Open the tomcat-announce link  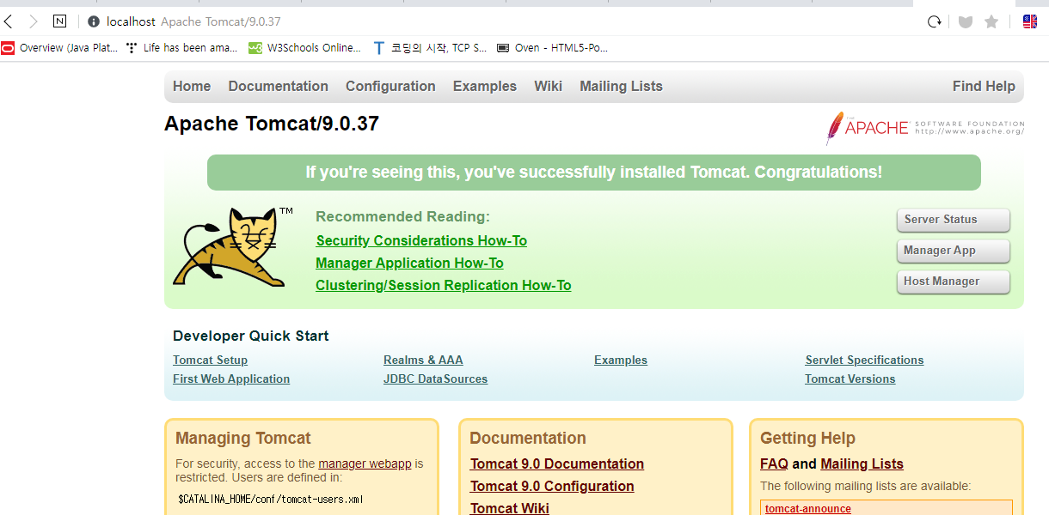(x=808, y=509)
